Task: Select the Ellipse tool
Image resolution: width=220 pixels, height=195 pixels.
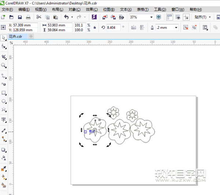Action: pyautogui.click(x=4, y=101)
